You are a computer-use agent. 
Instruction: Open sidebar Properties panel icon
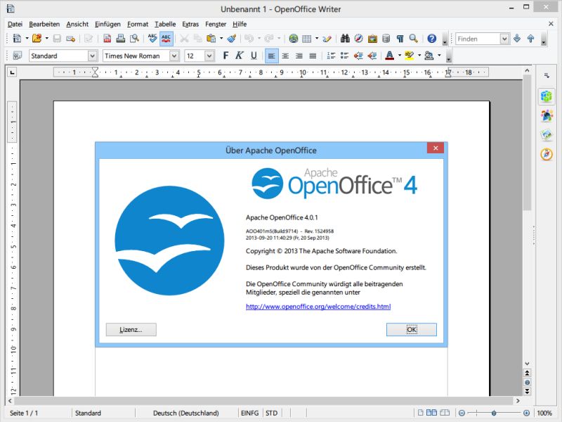click(x=547, y=96)
